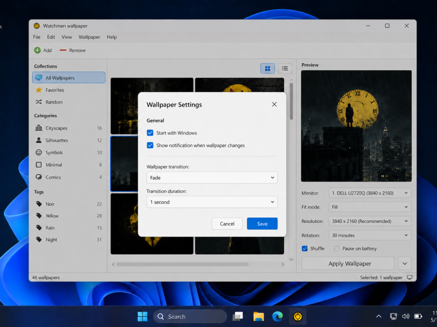Open Favorites via the star icon
This screenshot has height=327, width=437.
(x=39, y=90)
